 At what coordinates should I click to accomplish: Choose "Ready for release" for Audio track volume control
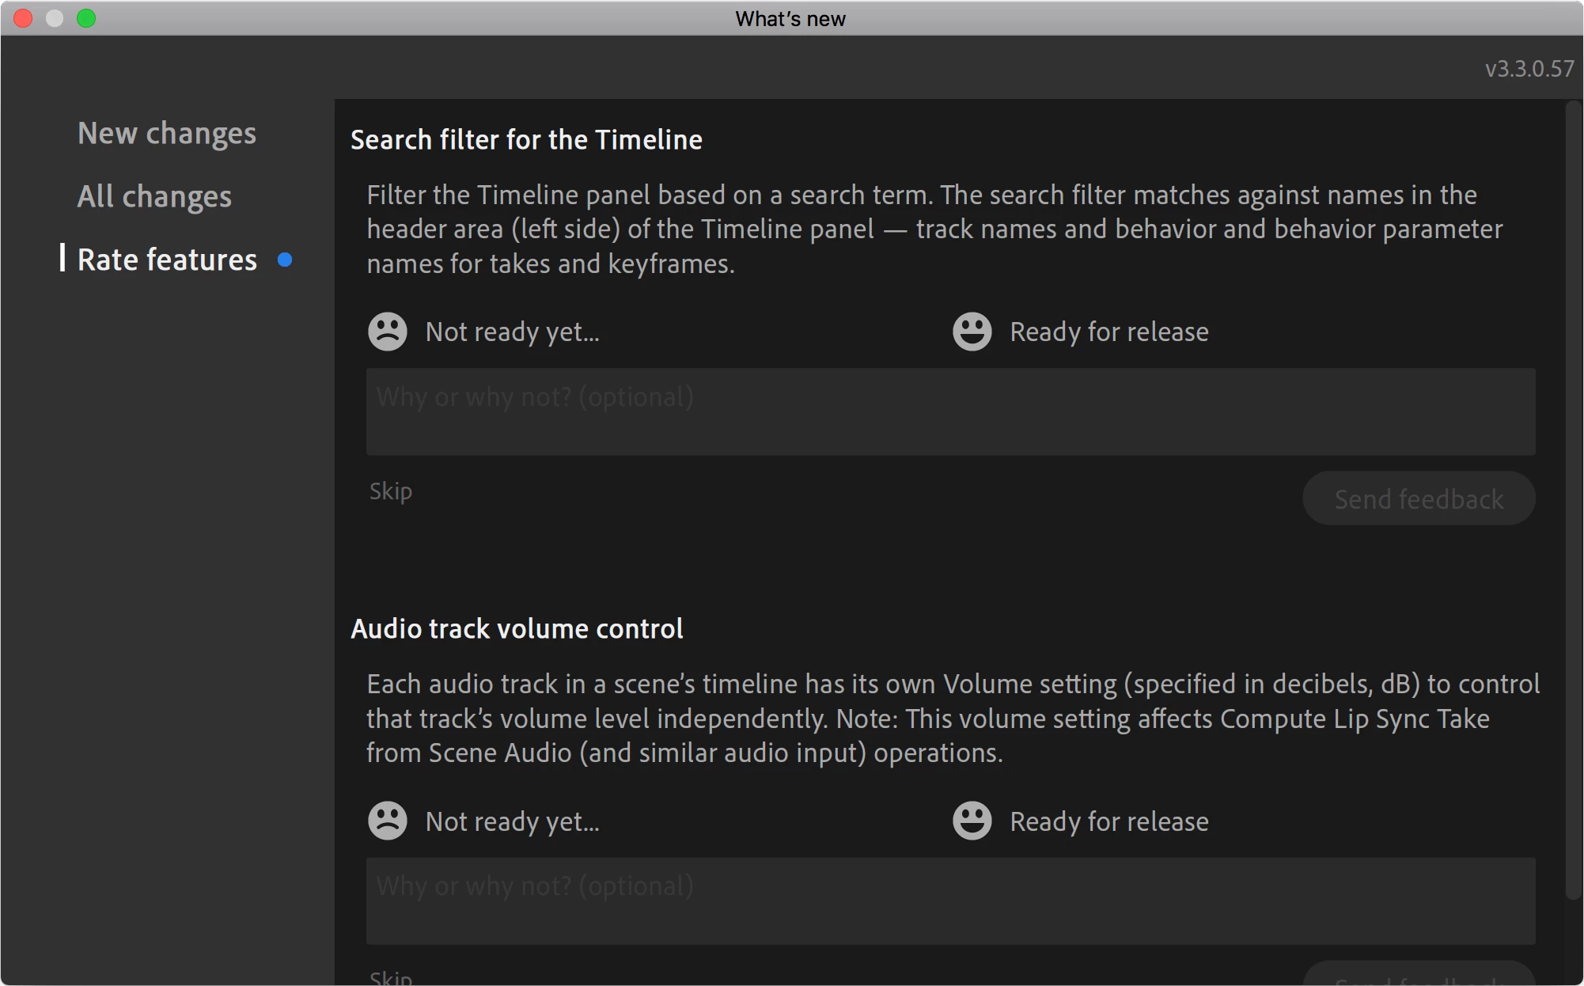click(1108, 821)
